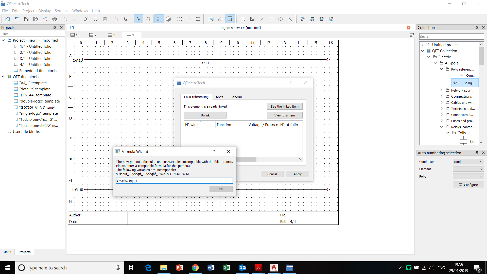
Task: Toggle the grid display toolbar button
Action: pos(159,19)
